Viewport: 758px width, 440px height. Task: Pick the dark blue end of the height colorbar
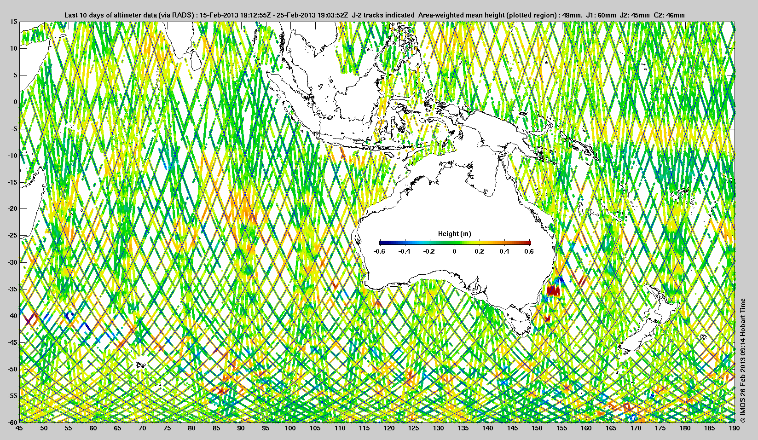382,243
